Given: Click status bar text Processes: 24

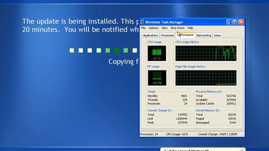Looking at the screenshot, I should click(x=149, y=134).
